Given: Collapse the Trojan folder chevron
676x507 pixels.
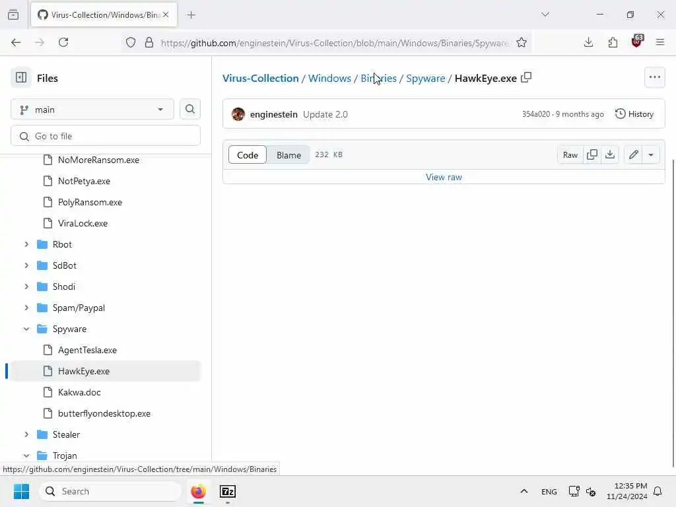Looking at the screenshot, I should [x=26, y=456].
